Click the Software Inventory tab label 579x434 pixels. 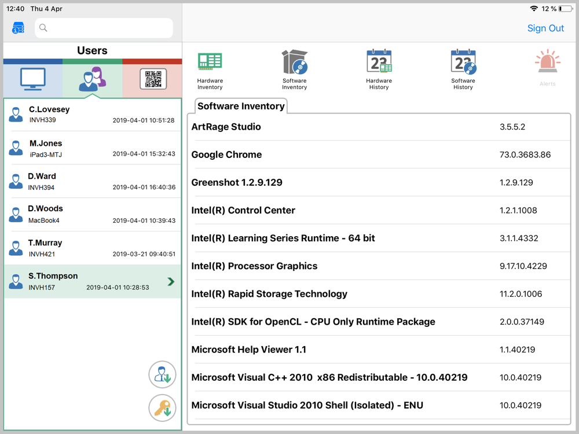click(241, 106)
